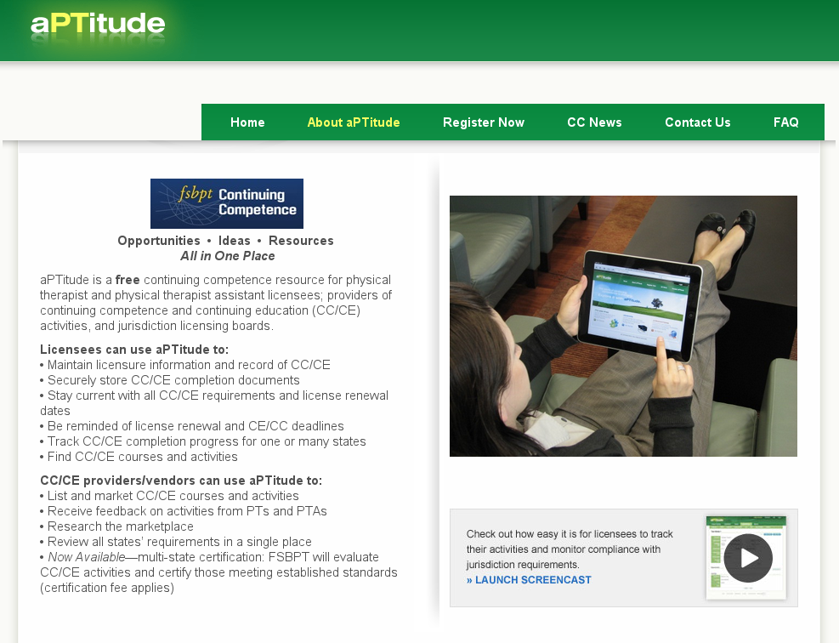Select Contact Us in the navigation

[x=698, y=122]
